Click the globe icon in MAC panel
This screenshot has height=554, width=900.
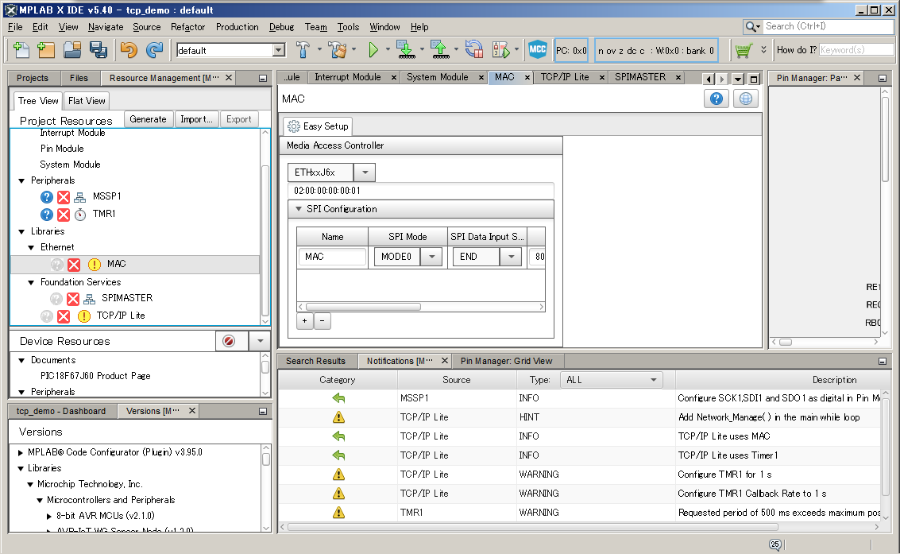point(746,99)
